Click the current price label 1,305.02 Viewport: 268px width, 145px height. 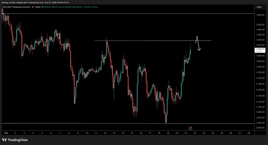coord(260,50)
